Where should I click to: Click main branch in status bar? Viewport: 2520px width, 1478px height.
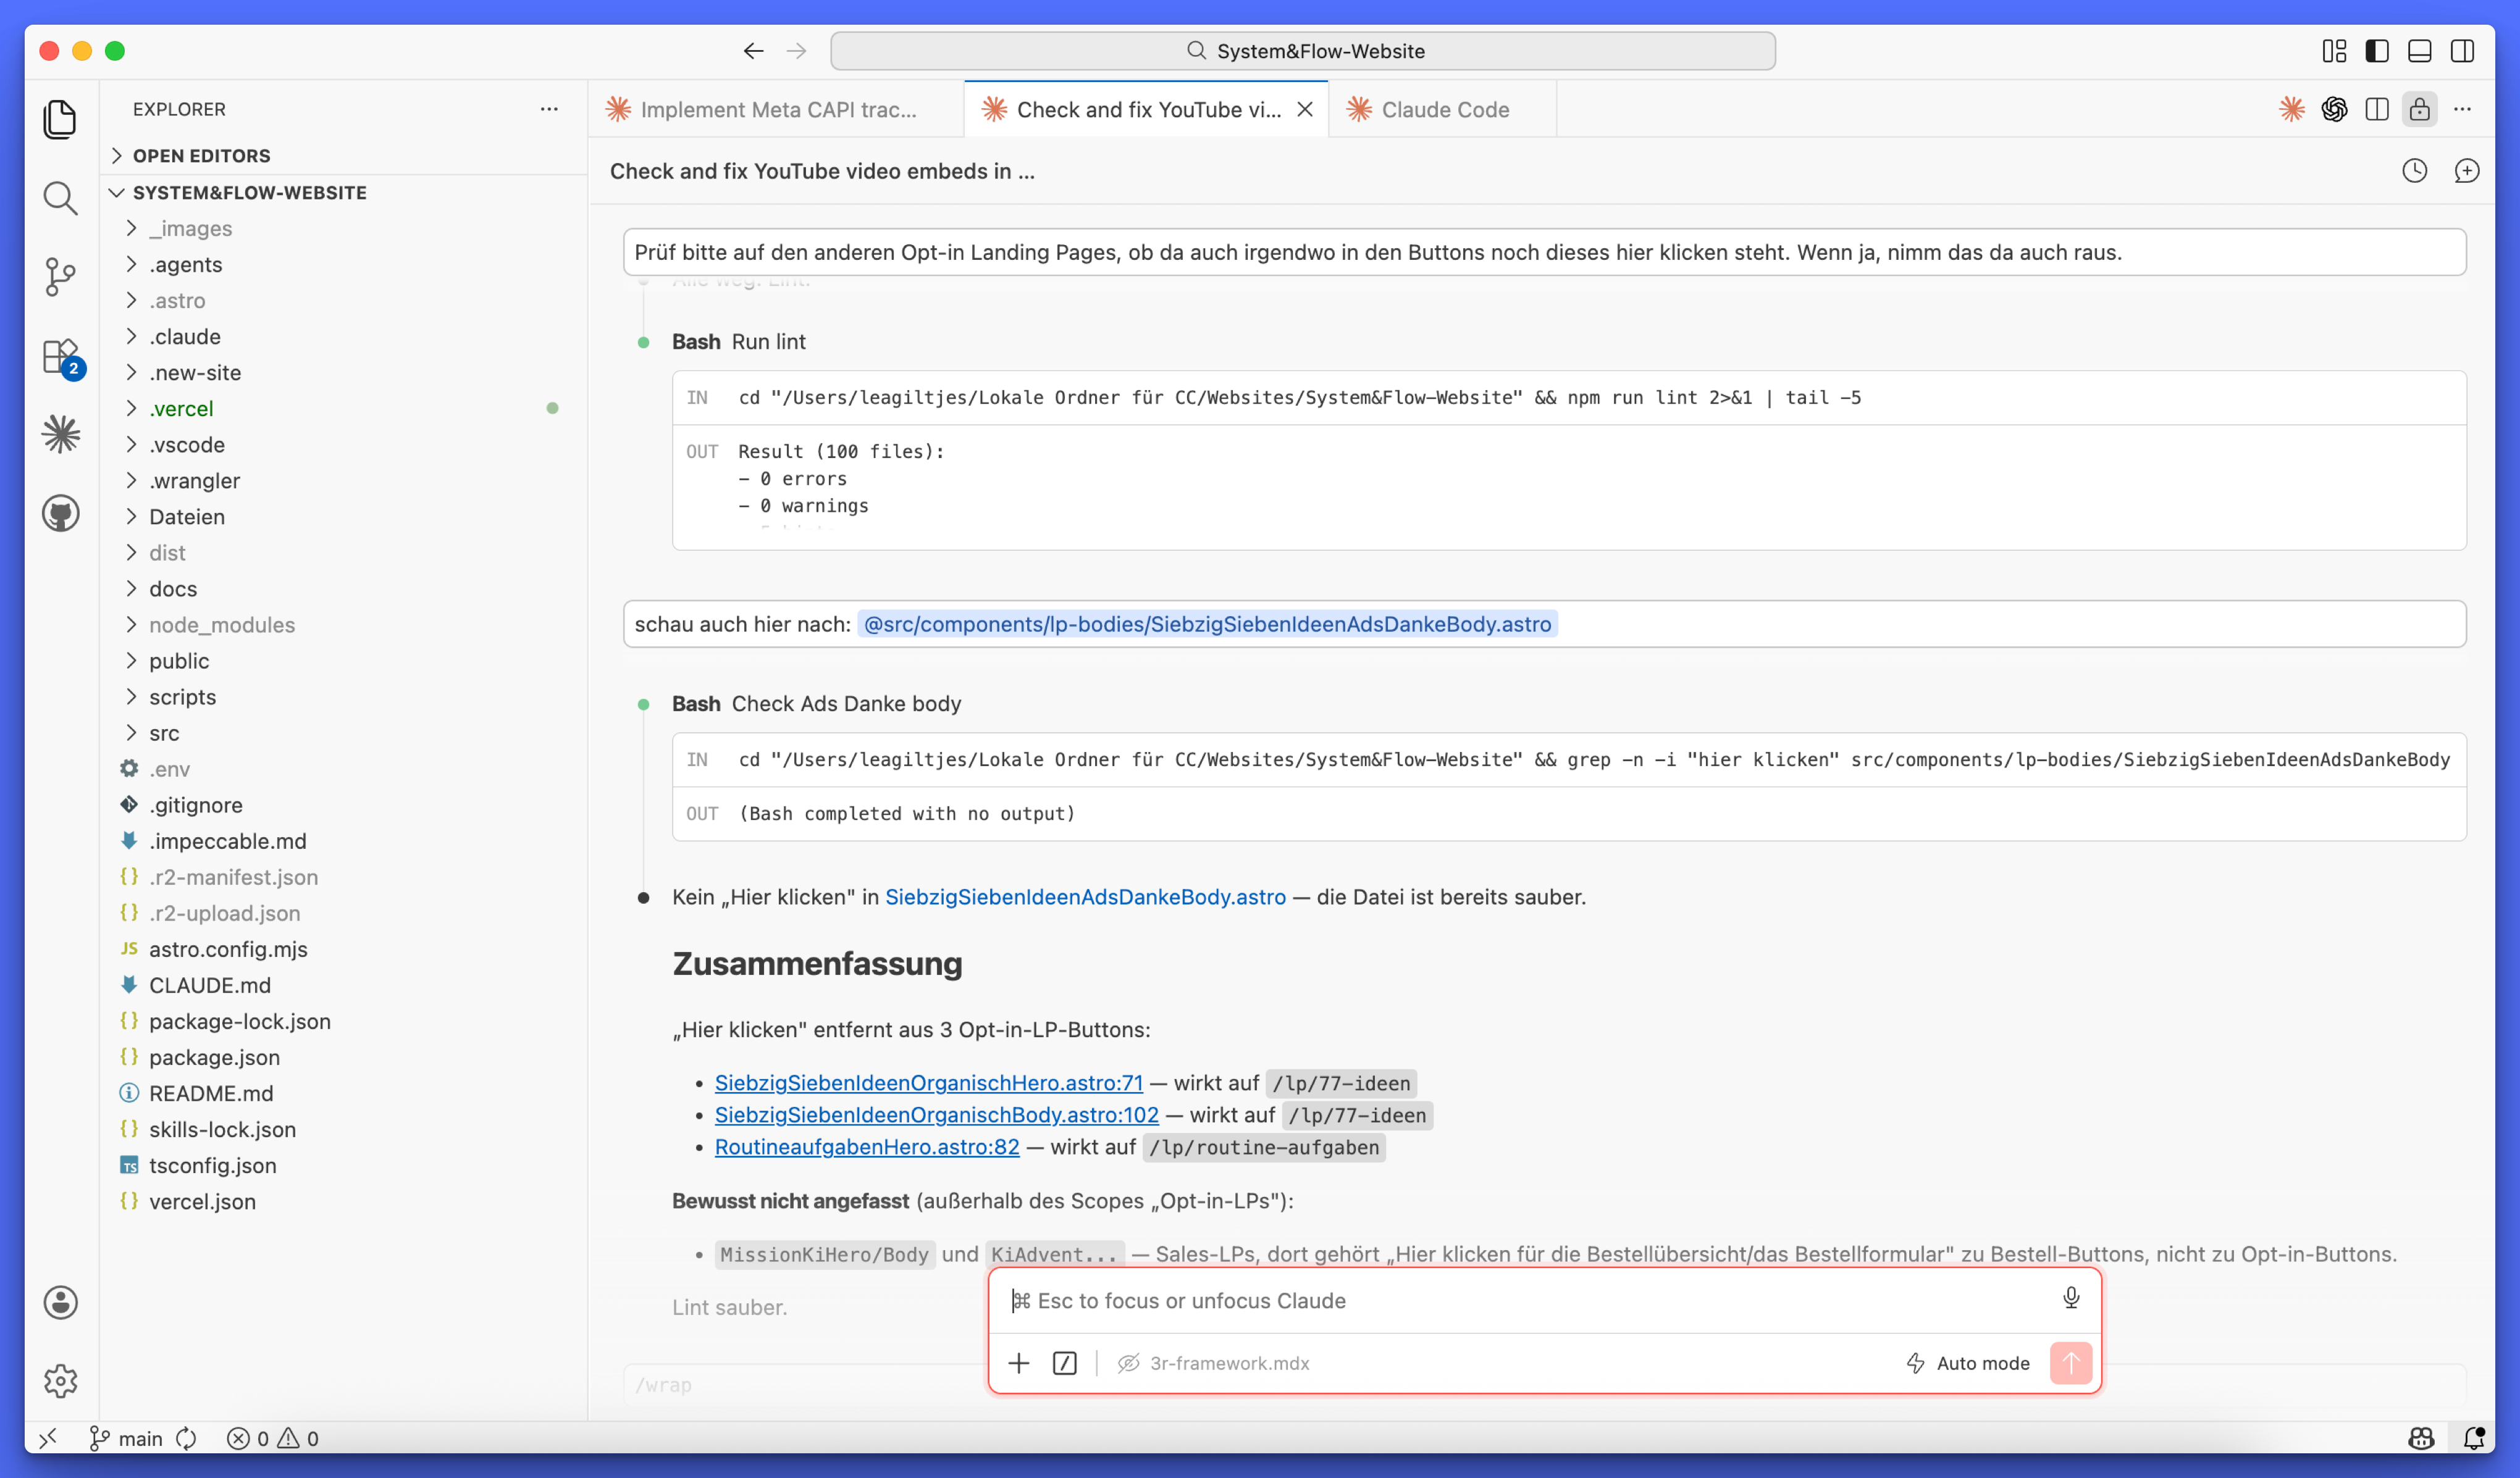click(x=126, y=1438)
